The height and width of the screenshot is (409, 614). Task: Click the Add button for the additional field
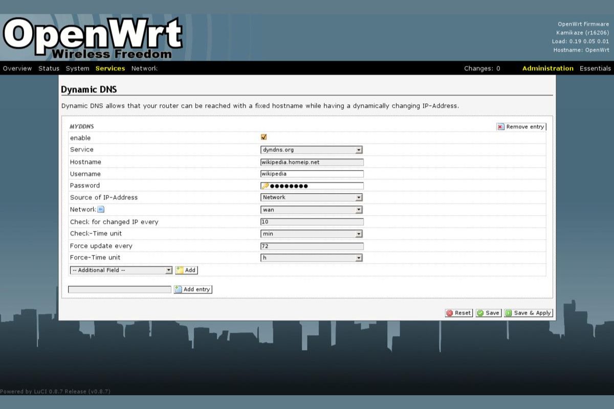point(186,270)
